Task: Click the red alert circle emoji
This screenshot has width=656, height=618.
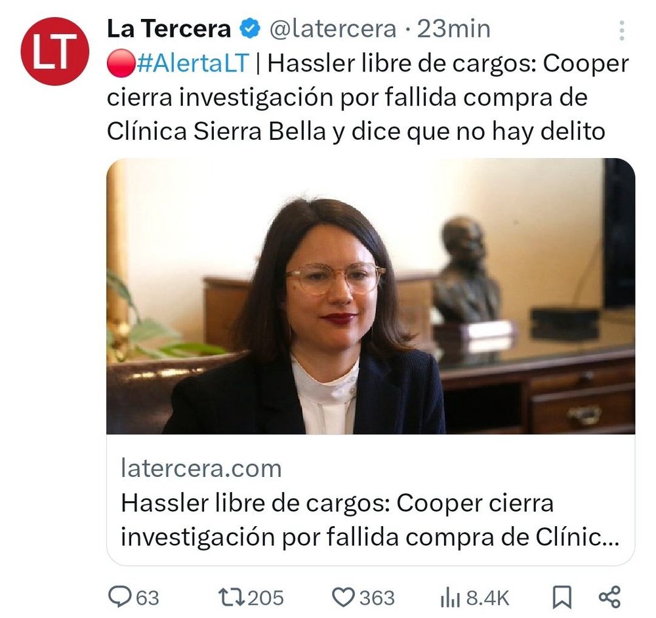Action: click(x=121, y=64)
